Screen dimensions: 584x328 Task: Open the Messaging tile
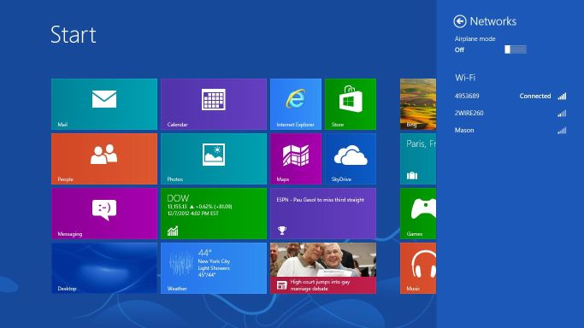click(104, 214)
